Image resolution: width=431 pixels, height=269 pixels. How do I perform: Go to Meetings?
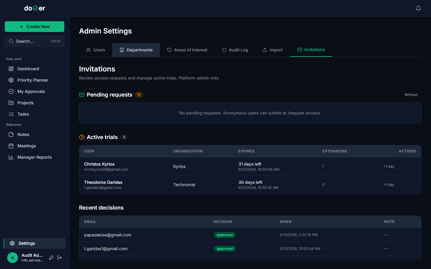coord(34,146)
